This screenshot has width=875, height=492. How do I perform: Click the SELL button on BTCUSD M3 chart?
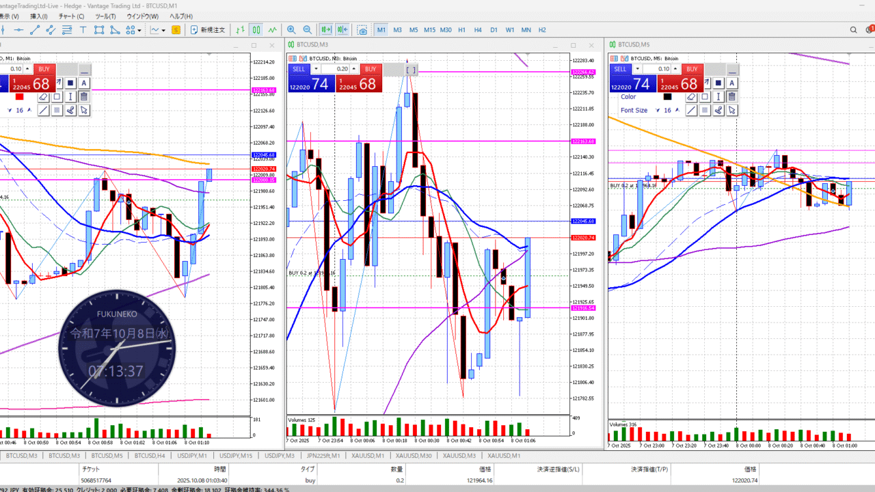click(x=299, y=69)
